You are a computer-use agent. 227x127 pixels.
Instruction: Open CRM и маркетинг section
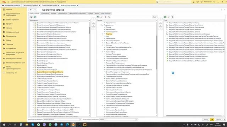click(12, 20)
